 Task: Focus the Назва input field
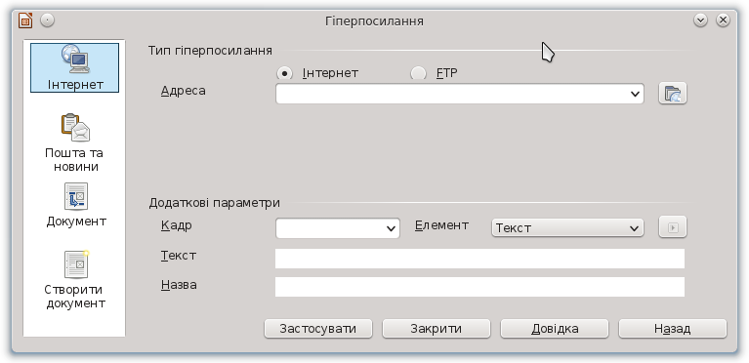tap(479, 287)
